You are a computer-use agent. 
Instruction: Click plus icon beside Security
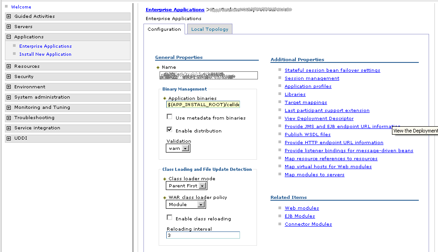(x=9, y=77)
